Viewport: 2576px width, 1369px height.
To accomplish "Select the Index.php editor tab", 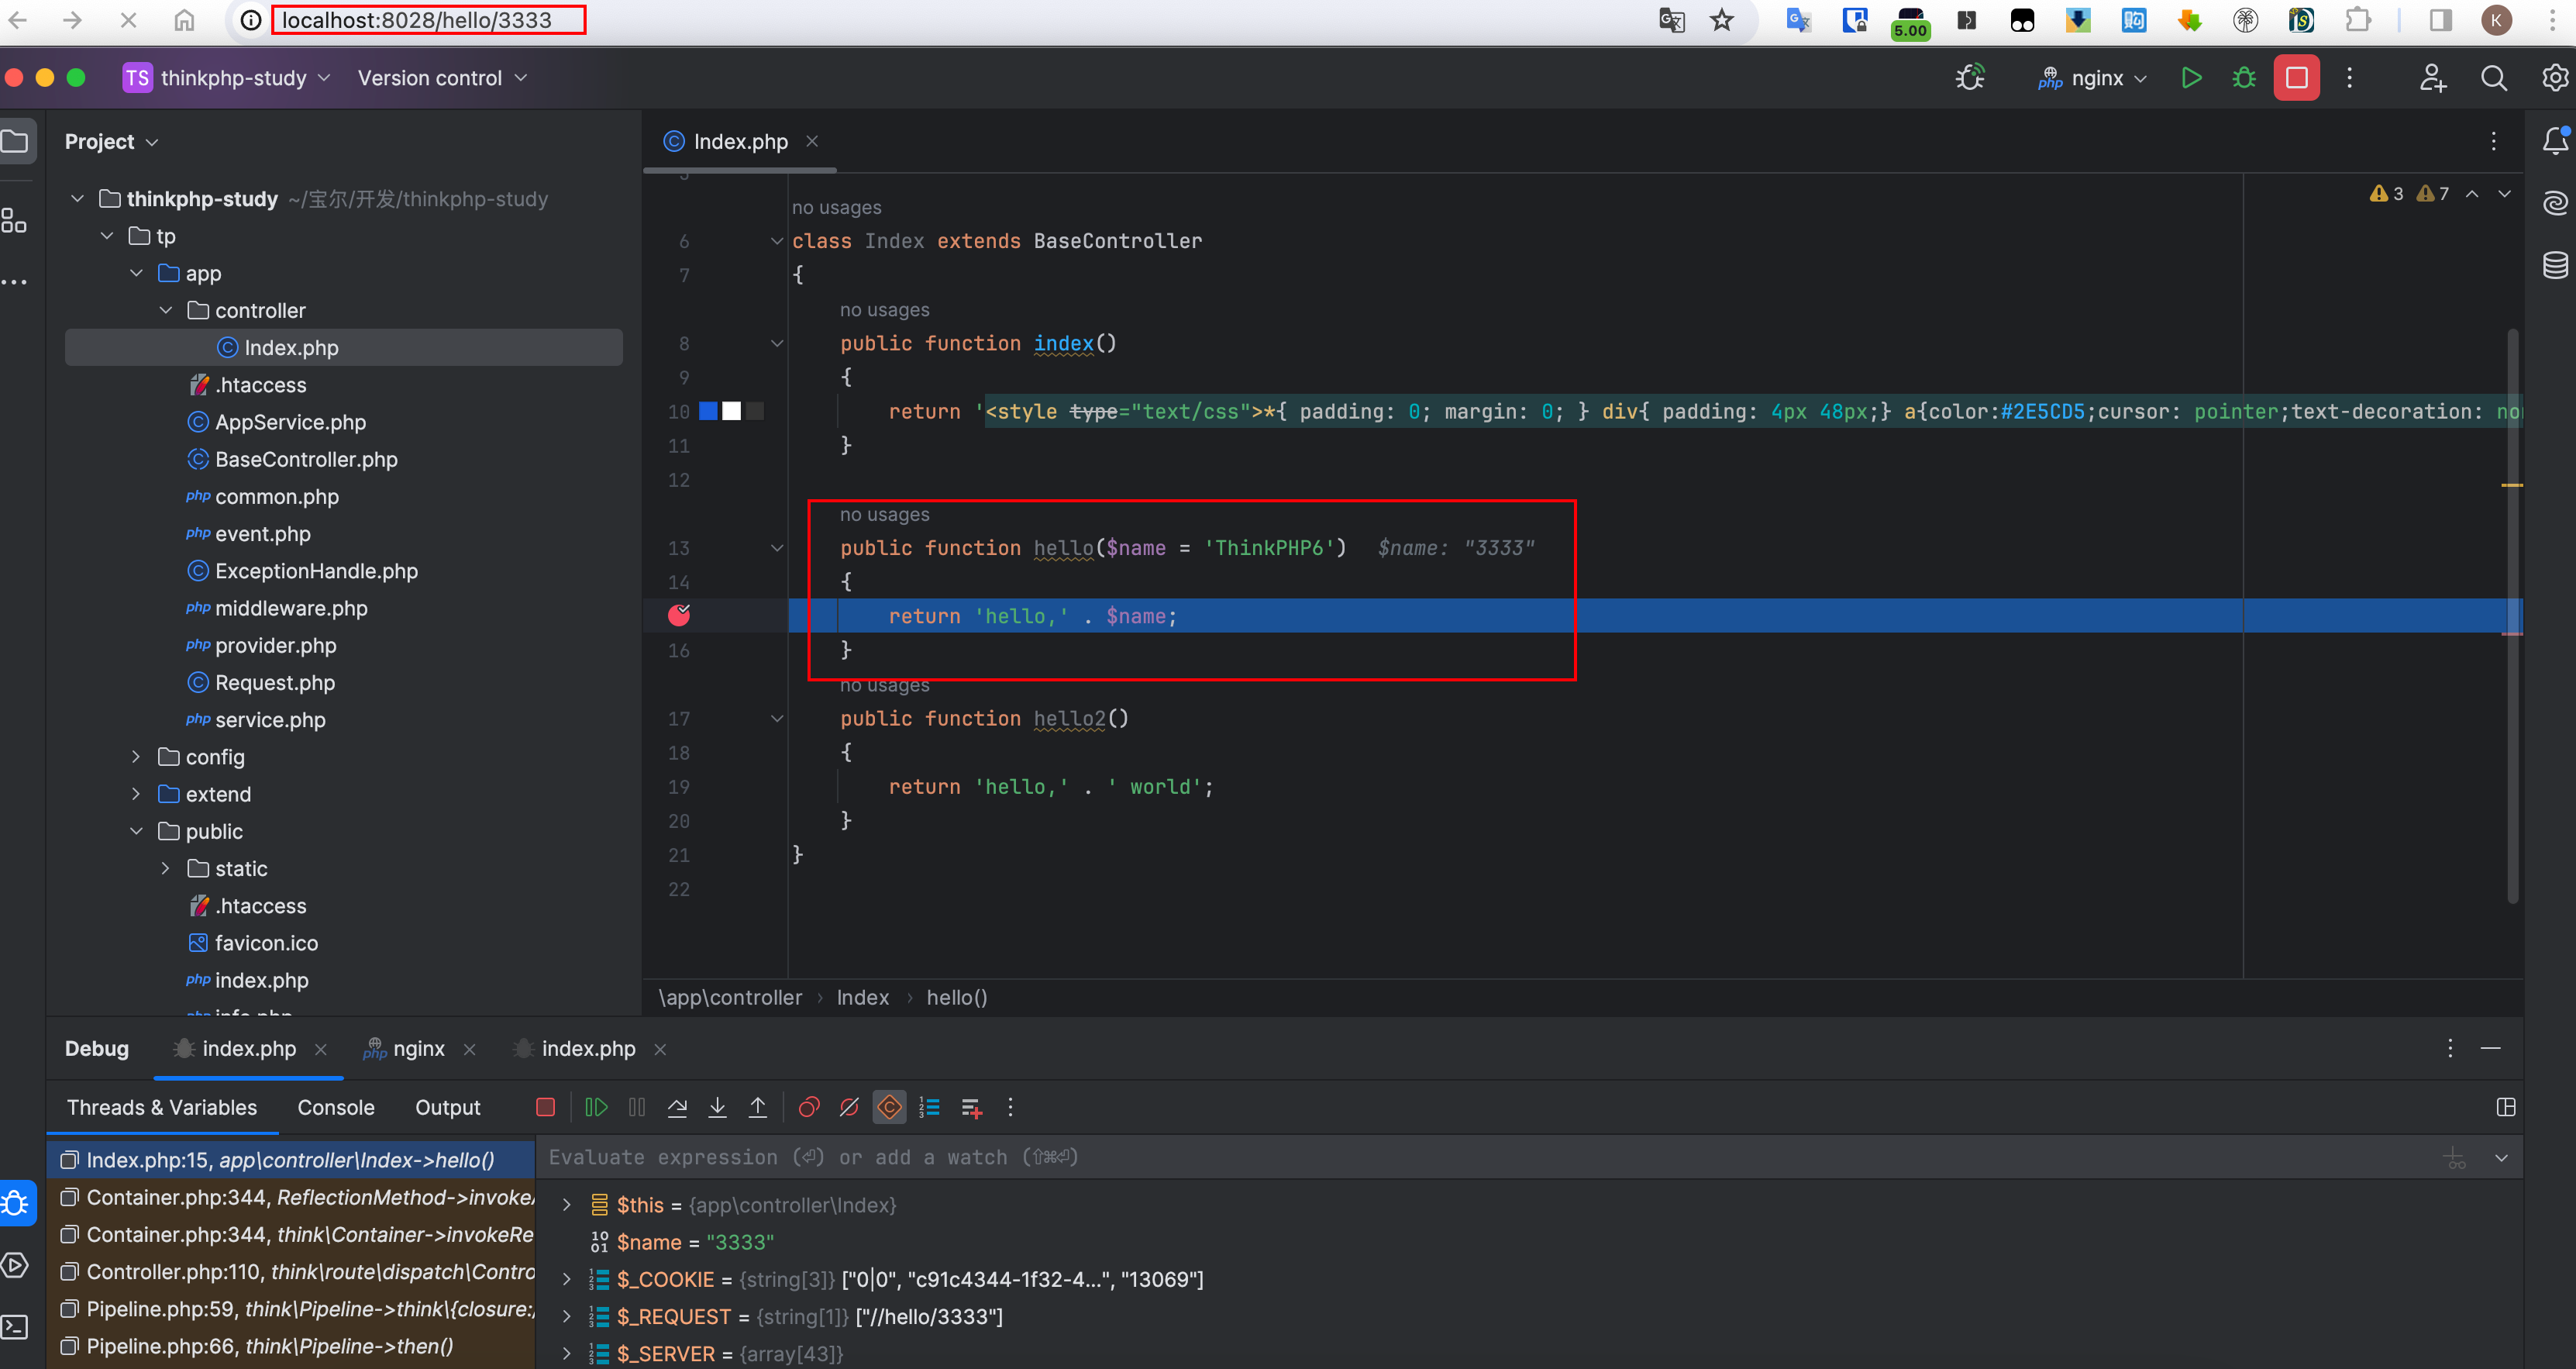I will point(740,141).
